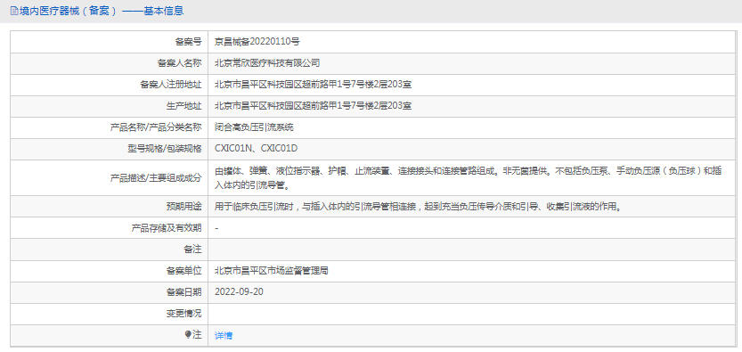Click the 备案号 row label
The height and width of the screenshot is (352, 742).
(188, 42)
